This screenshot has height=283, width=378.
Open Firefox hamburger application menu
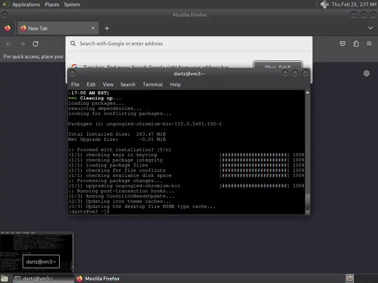[x=369, y=43]
